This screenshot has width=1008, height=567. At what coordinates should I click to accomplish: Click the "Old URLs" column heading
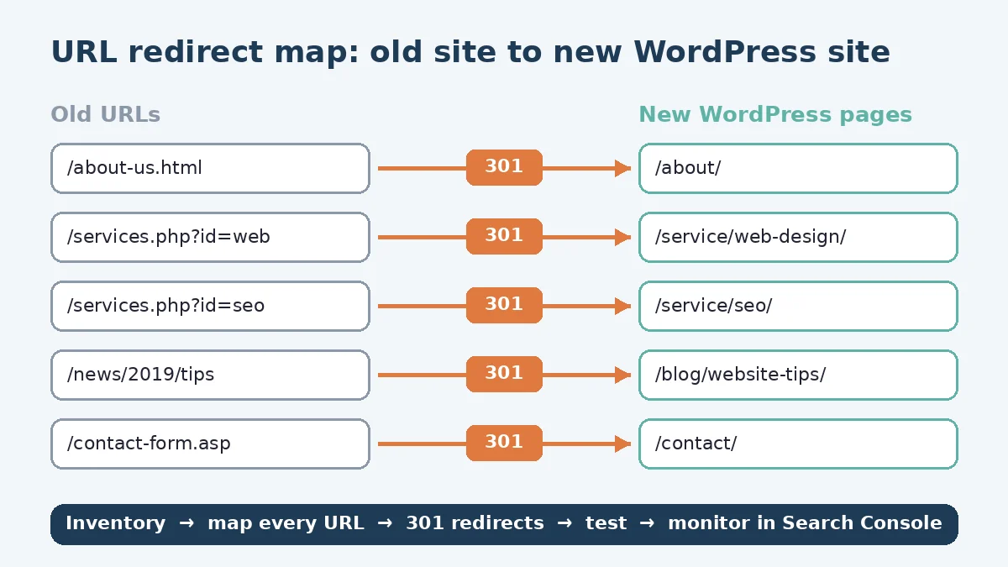(106, 114)
